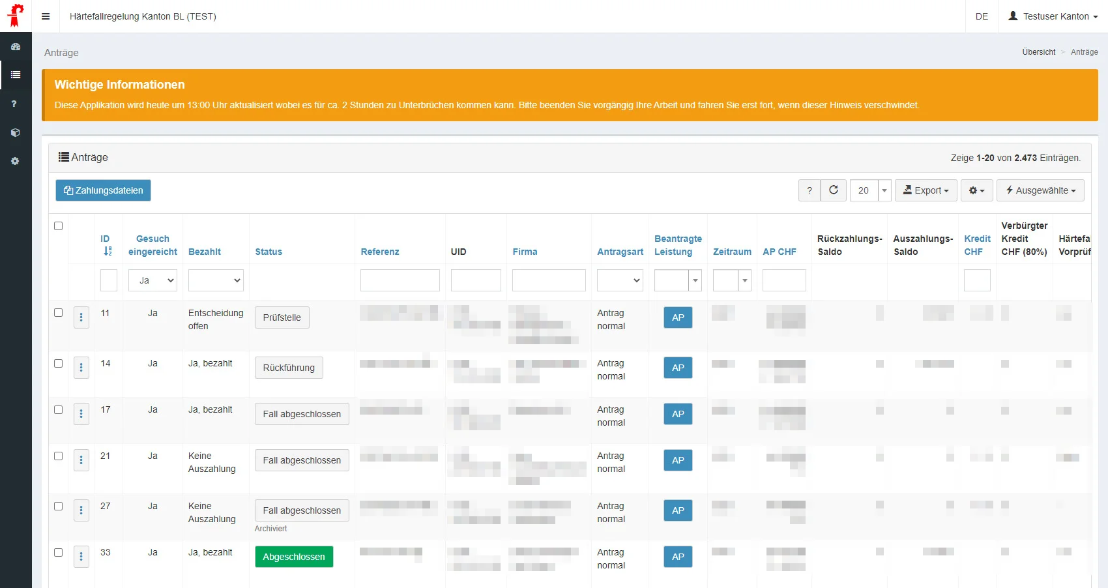The height and width of the screenshot is (588, 1108).
Task: Open the cube sidebar icon
Action: pos(16,132)
